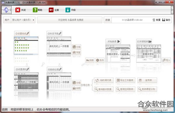
Task: Click the 查询基本数据 search button
Action: pos(104,89)
